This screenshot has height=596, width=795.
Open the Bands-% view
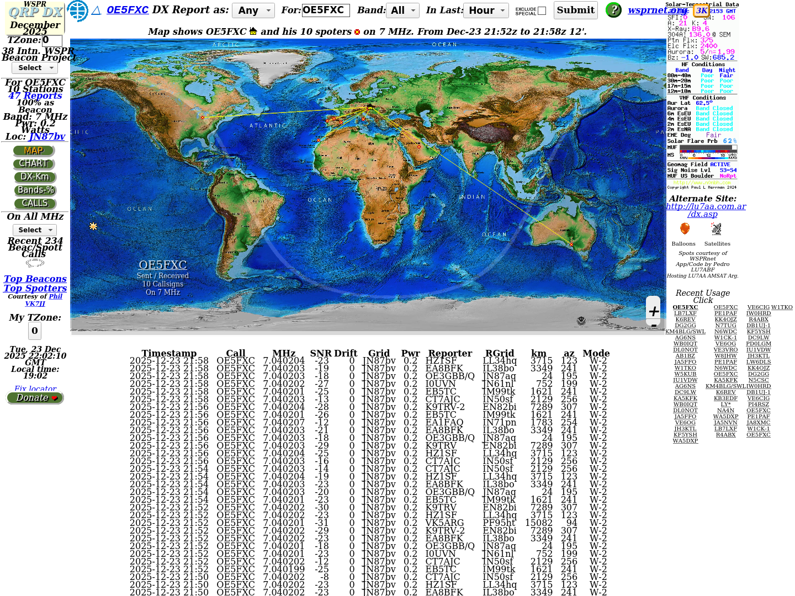tap(35, 190)
